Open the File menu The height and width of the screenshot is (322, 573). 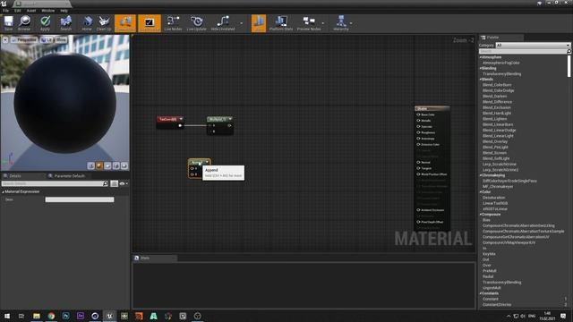point(6,11)
